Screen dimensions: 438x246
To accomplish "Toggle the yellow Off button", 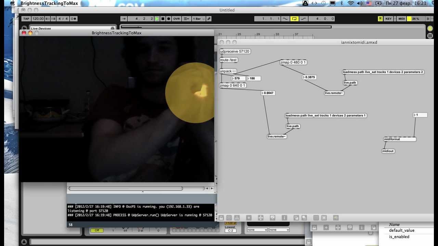I will pos(97,230).
